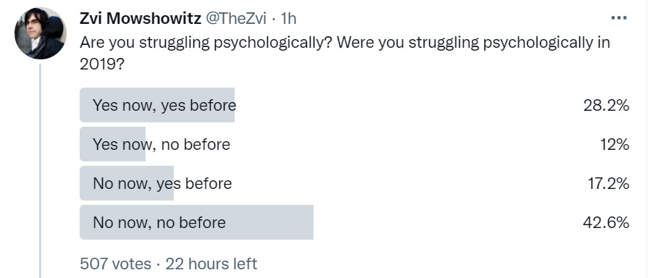Viewport: 648px width, 278px height.
Task: Click the "2019?" text in the tweet
Action: pyautogui.click(x=101, y=65)
